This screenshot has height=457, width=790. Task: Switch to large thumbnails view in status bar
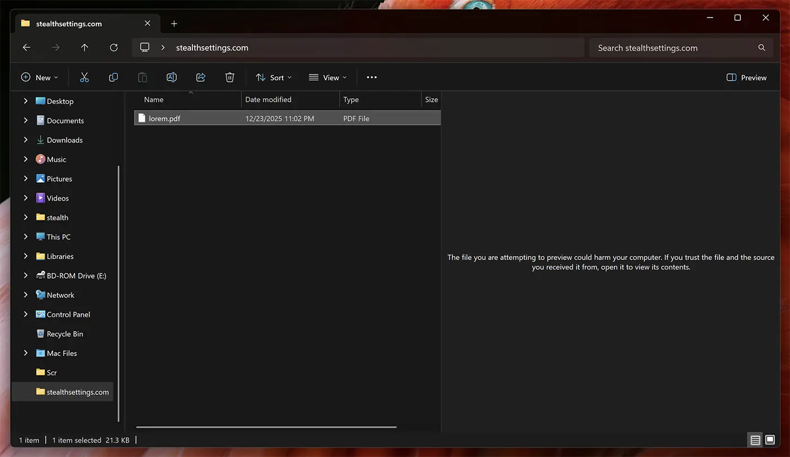[770, 440]
